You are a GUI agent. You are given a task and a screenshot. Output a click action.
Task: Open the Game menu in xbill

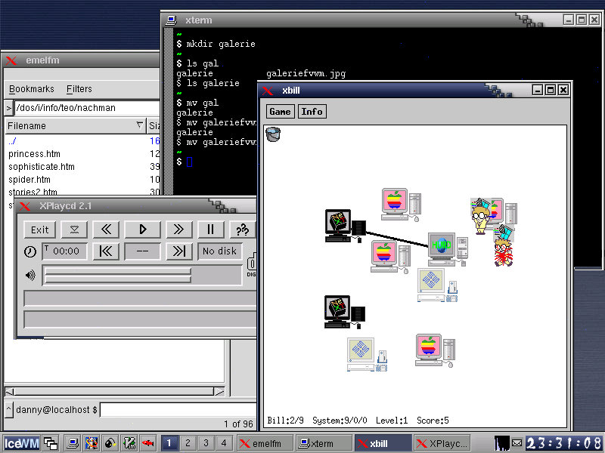point(280,111)
